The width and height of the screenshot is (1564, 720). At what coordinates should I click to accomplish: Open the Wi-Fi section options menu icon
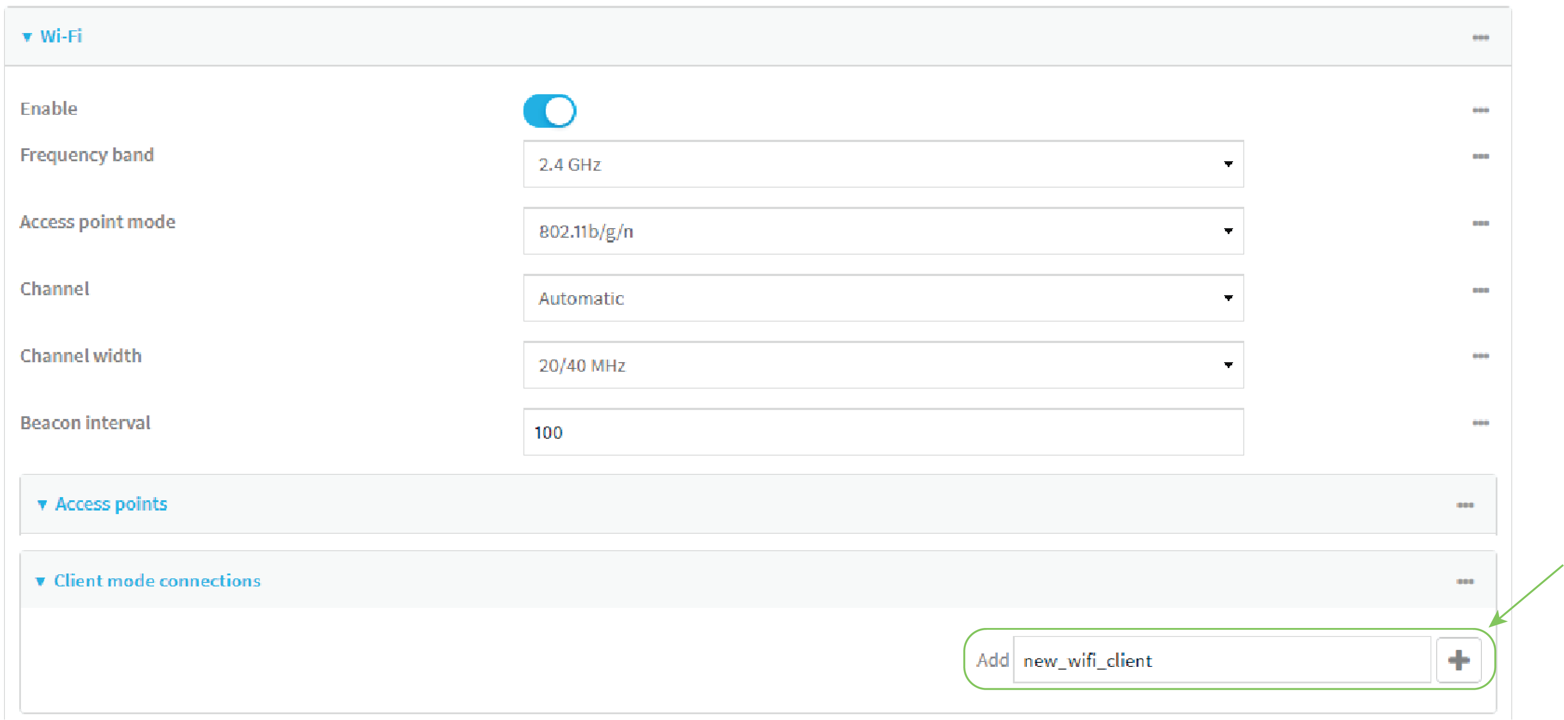click(x=1480, y=38)
